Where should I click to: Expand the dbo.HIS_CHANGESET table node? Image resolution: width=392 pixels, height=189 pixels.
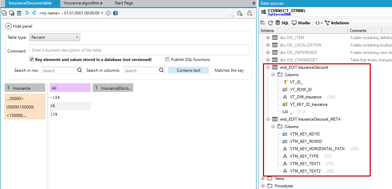[268, 60]
